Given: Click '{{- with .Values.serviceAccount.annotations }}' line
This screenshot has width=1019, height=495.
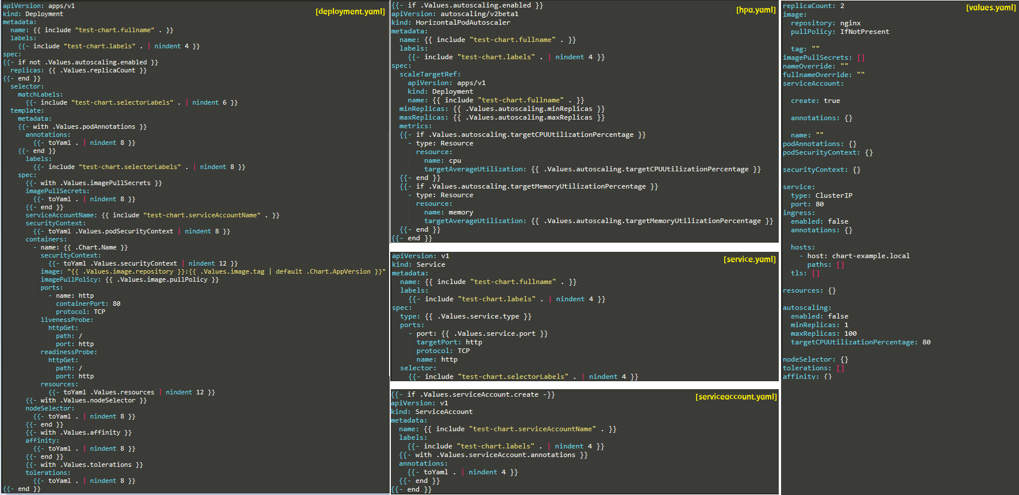Looking at the screenshot, I should pos(493,455).
